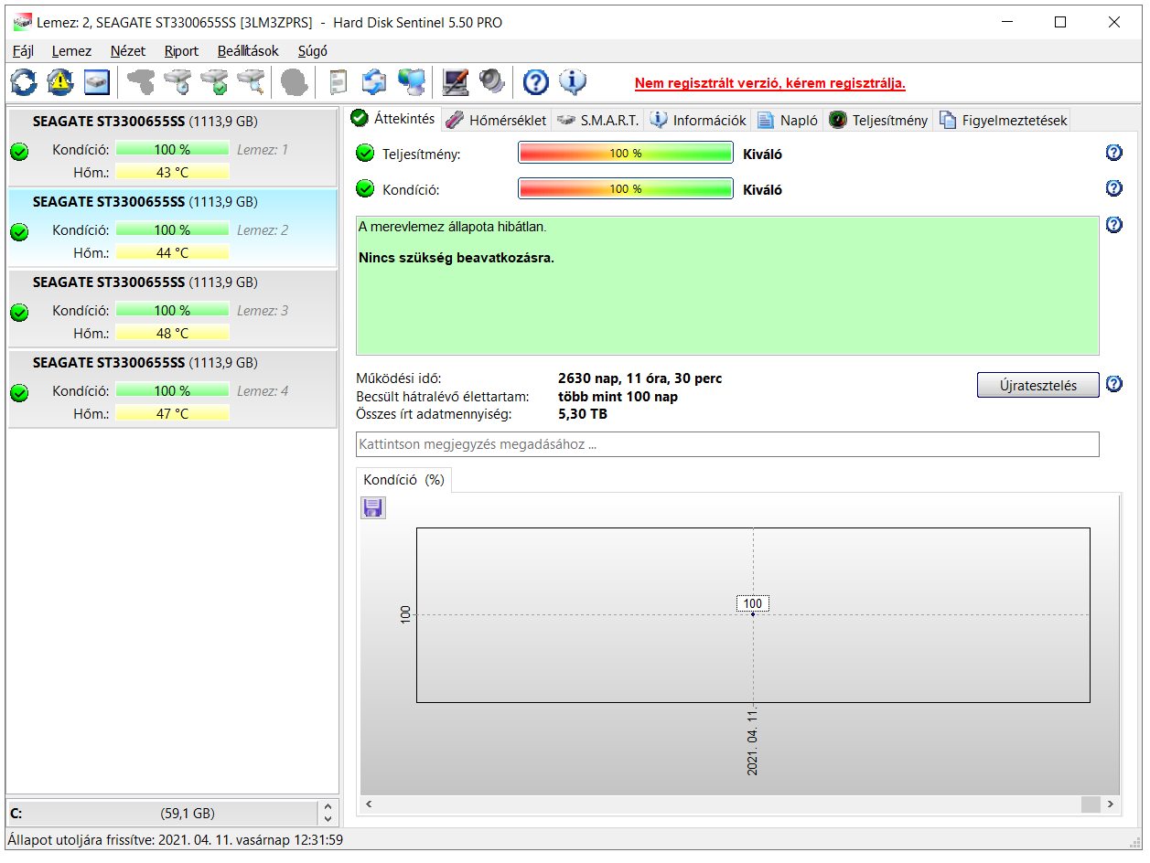Click the Újratesztelés button
The image size is (1150, 863).
pos(1037,385)
